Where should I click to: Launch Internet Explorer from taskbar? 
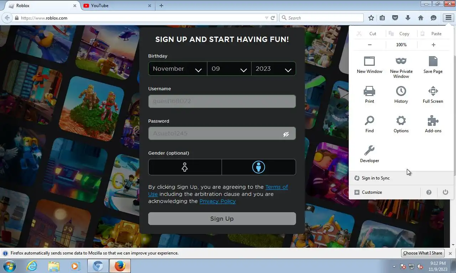(x=32, y=266)
